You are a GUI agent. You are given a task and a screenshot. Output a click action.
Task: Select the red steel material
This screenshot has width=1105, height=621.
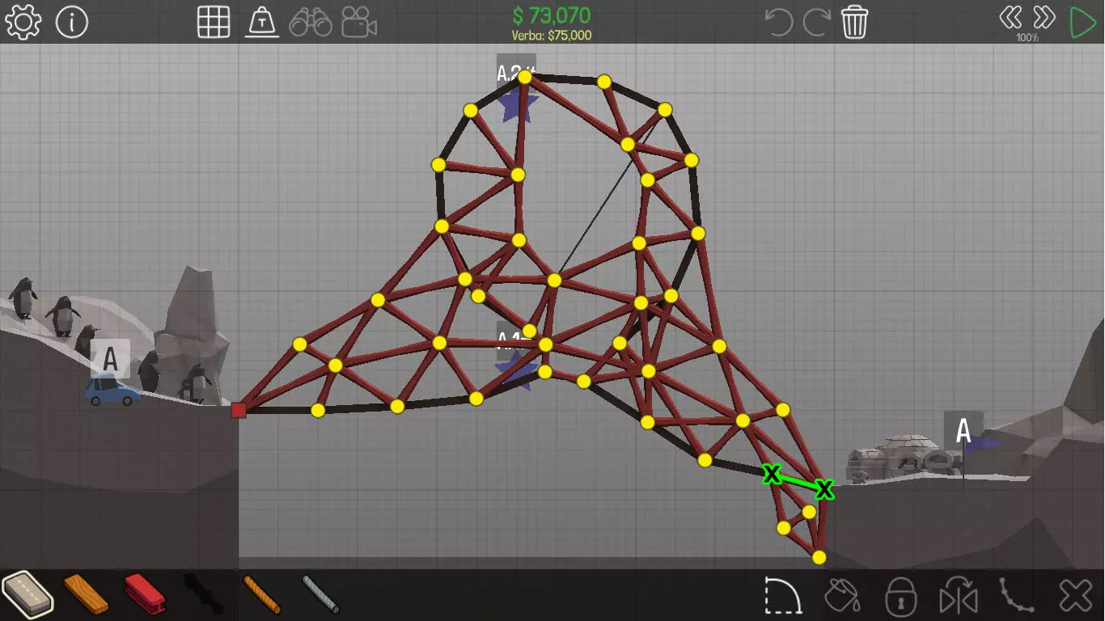145,594
